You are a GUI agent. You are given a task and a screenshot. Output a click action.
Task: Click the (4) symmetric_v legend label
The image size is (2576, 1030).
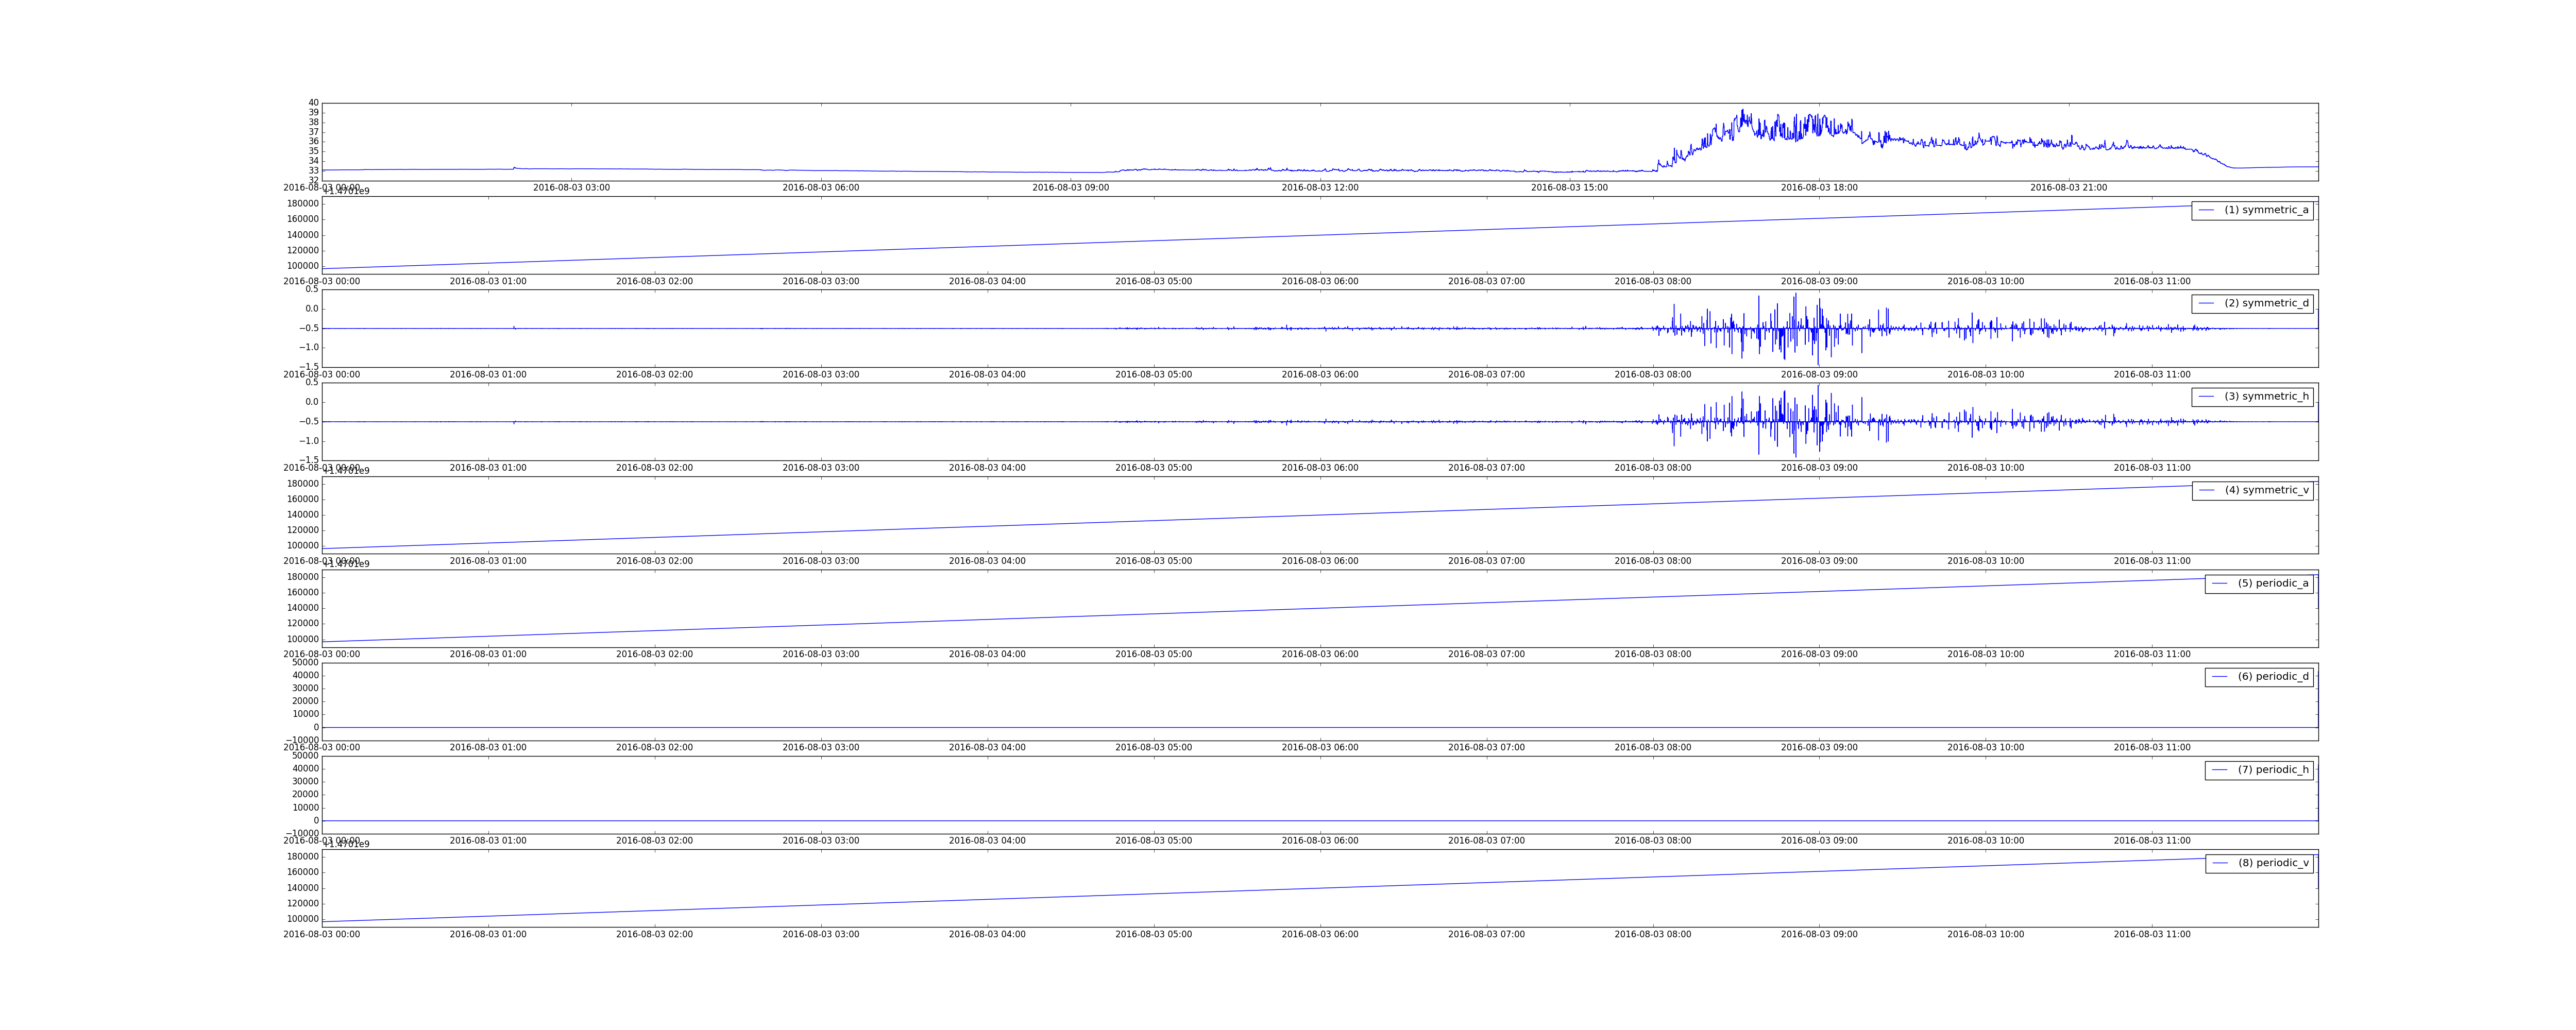click(x=2266, y=490)
